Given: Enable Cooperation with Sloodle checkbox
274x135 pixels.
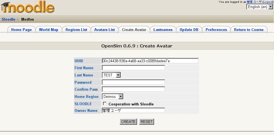Looking at the screenshot, I should tap(105, 104).
